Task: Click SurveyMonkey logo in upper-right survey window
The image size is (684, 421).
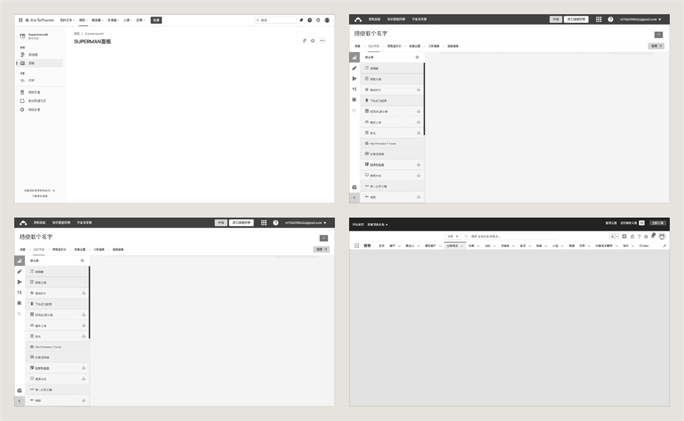Action: pos(358,19)
